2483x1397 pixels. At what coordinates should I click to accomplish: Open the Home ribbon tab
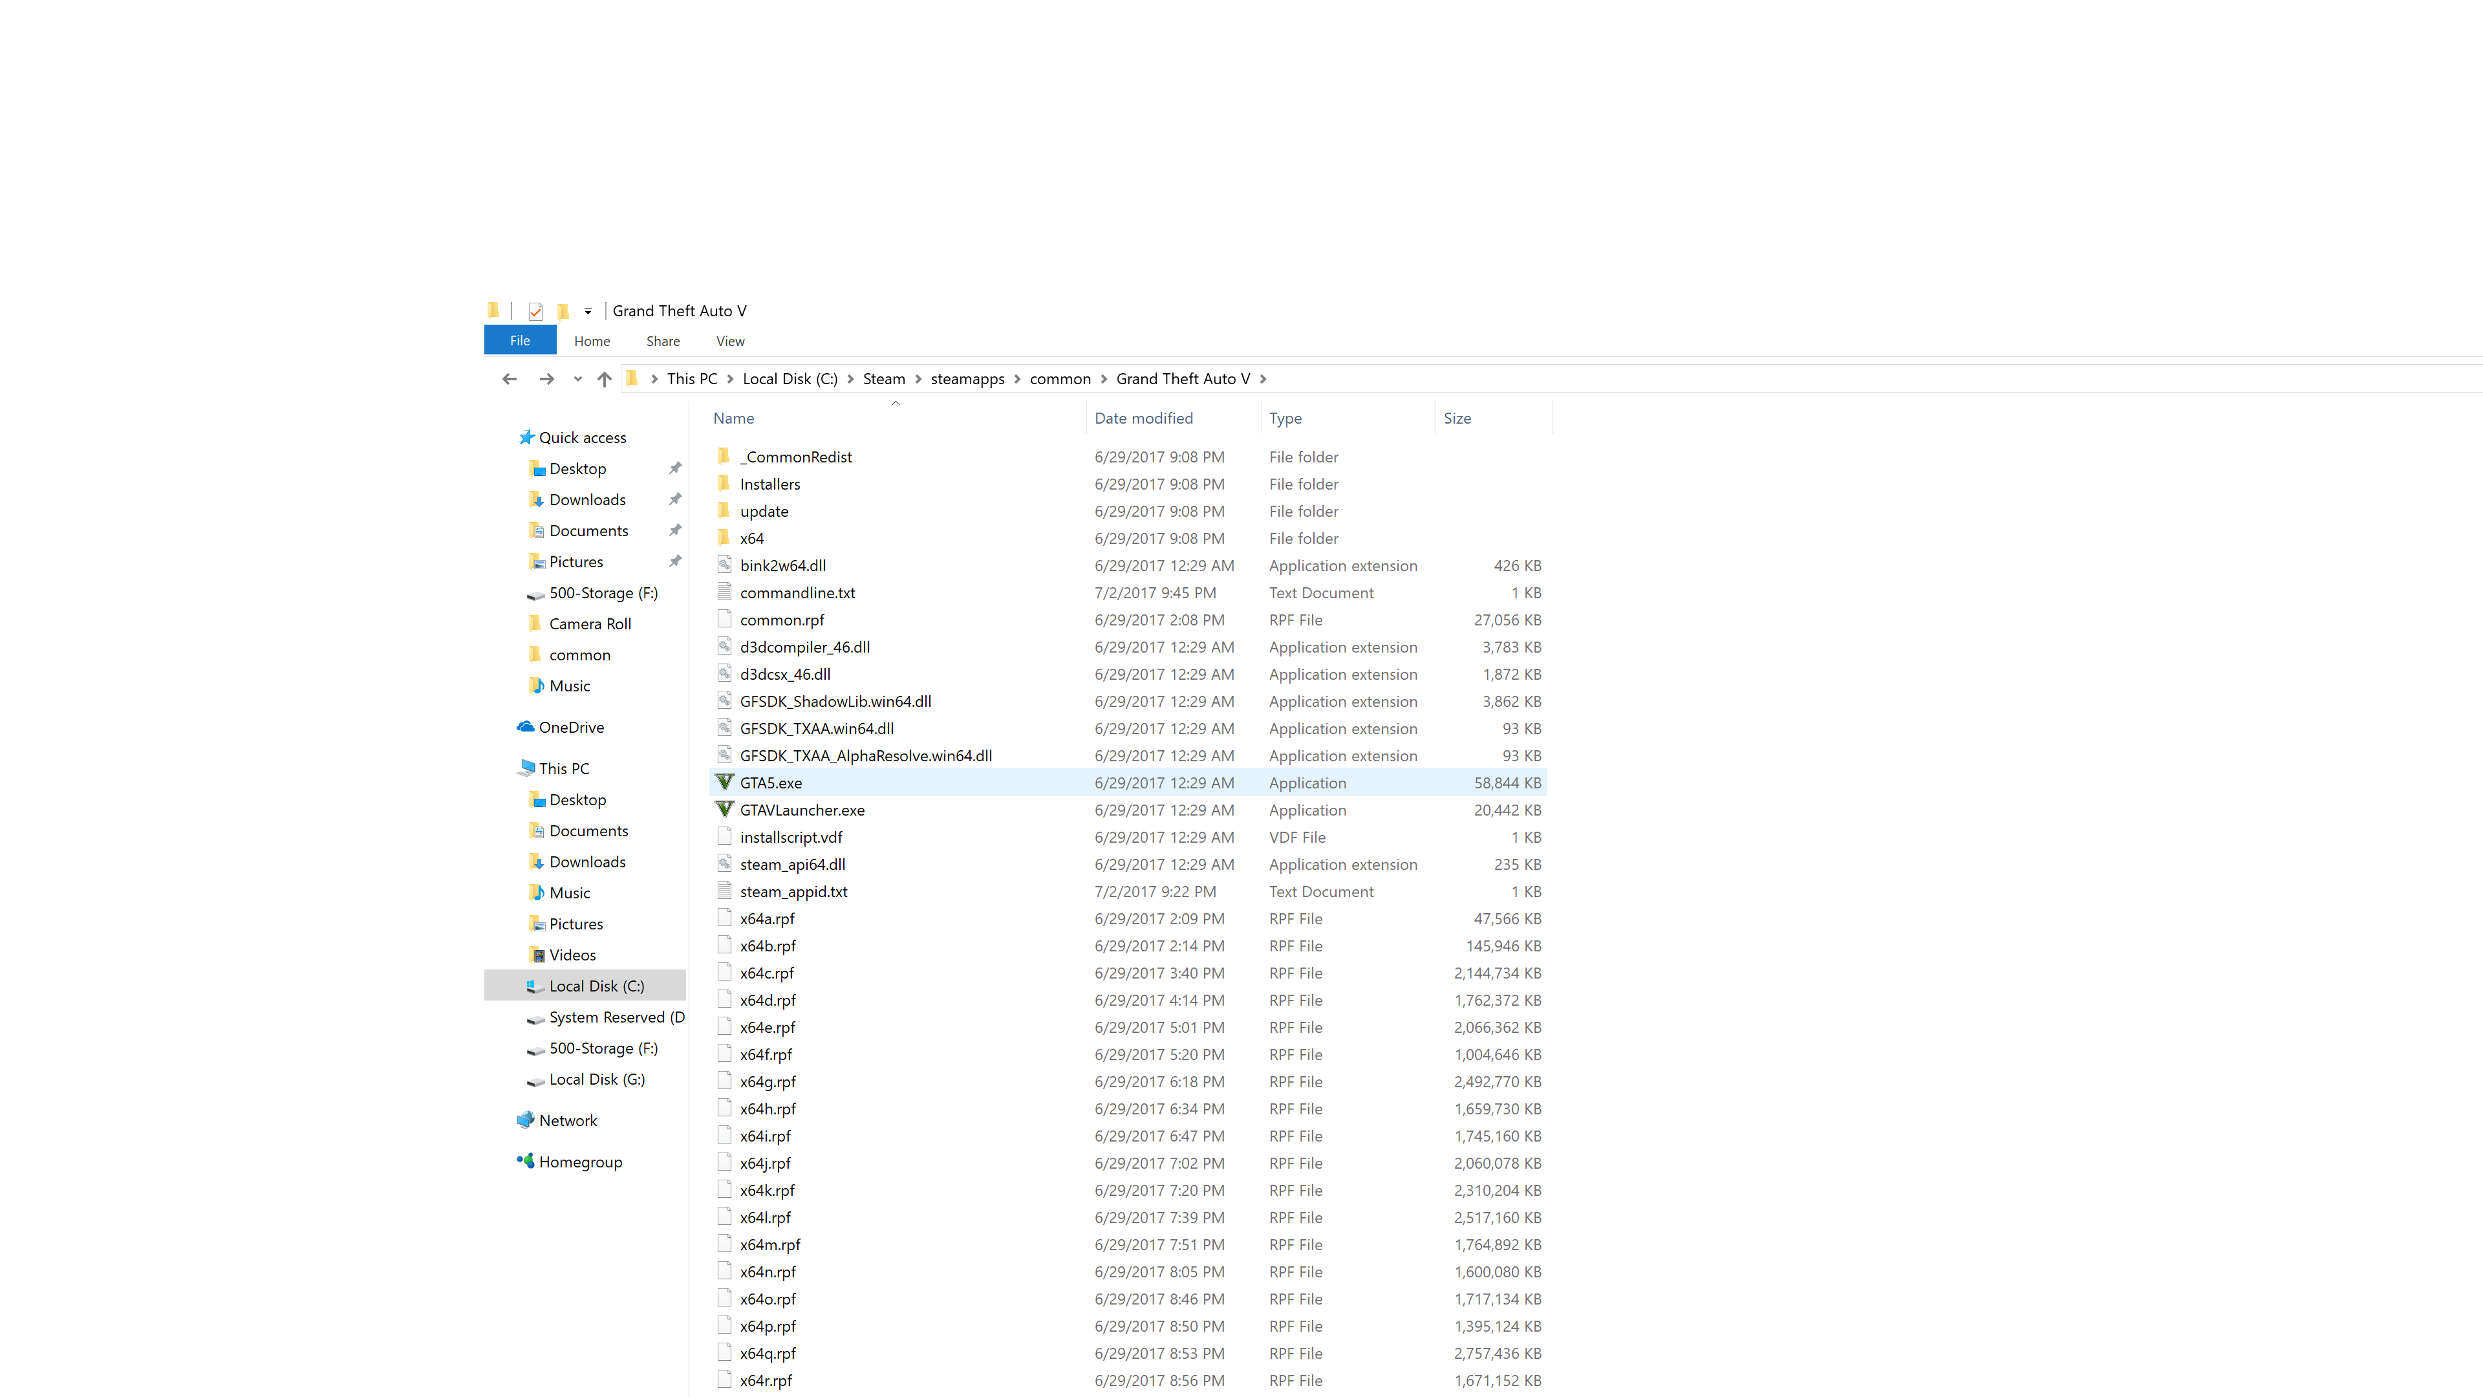tap(592, 341)
